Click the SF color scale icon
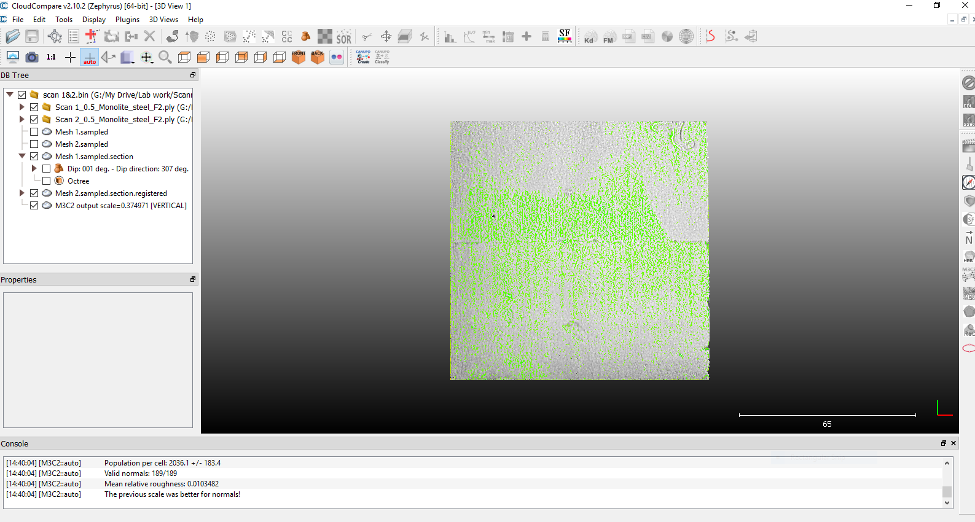975x522 pixels. (565, 37)
